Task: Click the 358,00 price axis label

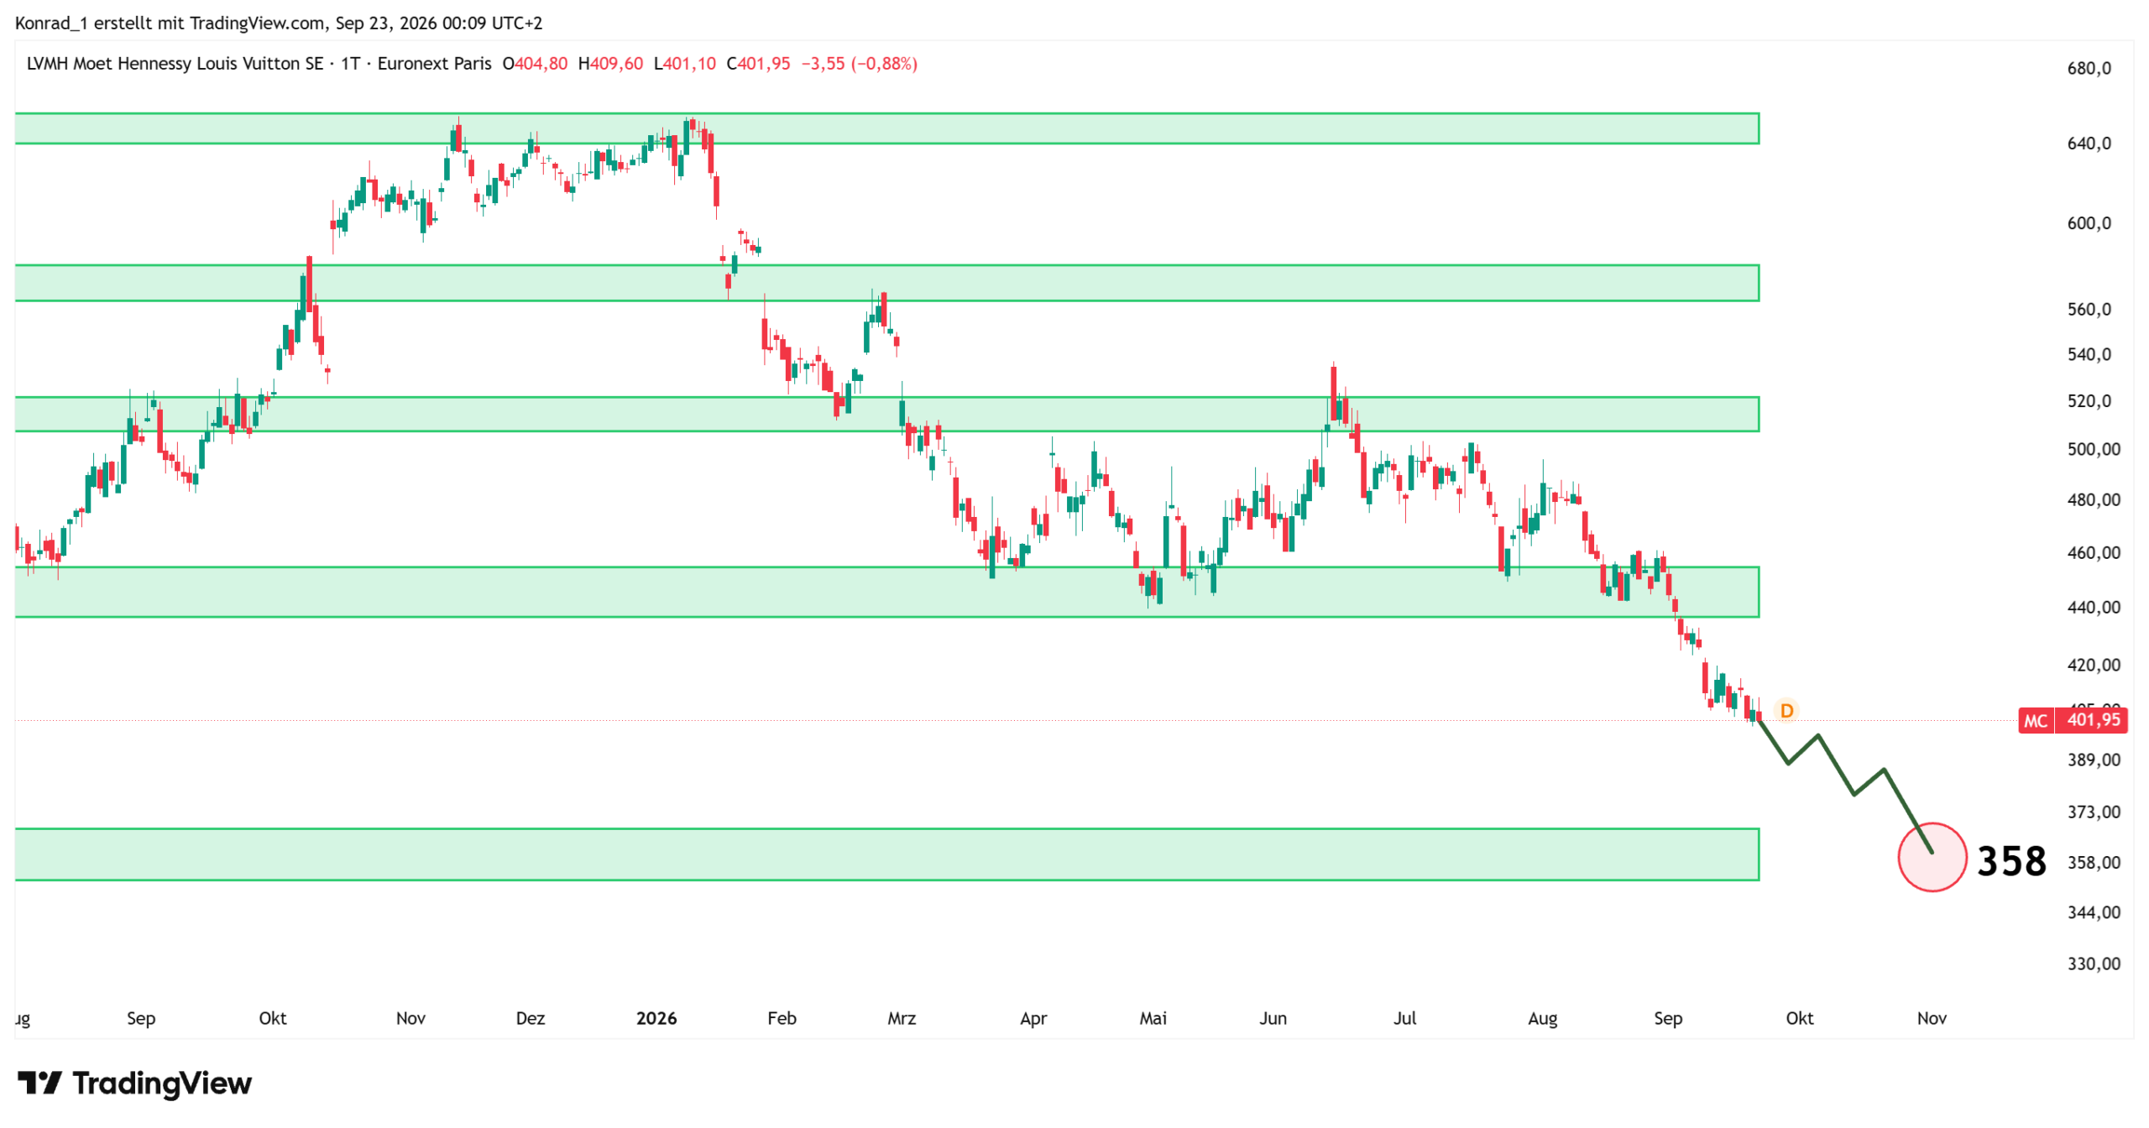Action: click(2094, 862)
